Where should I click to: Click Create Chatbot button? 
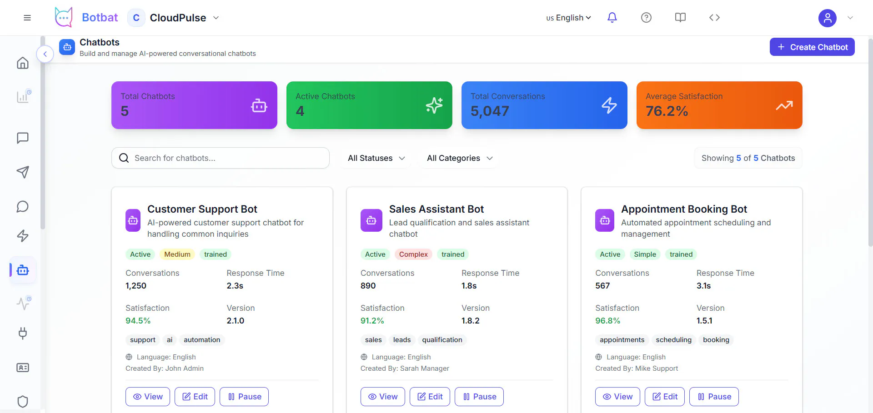(812, 47)
